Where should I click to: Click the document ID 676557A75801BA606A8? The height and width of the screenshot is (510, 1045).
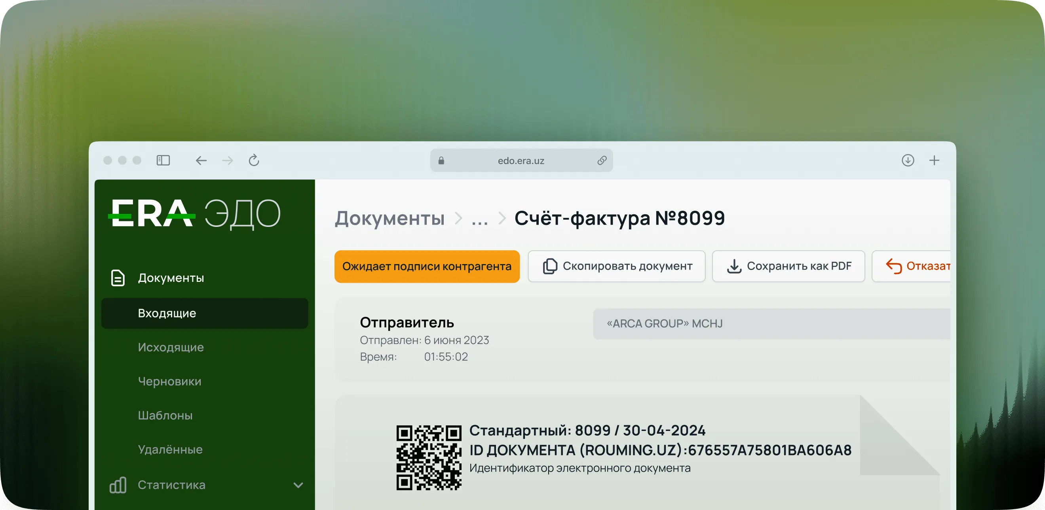click(769, 450)
